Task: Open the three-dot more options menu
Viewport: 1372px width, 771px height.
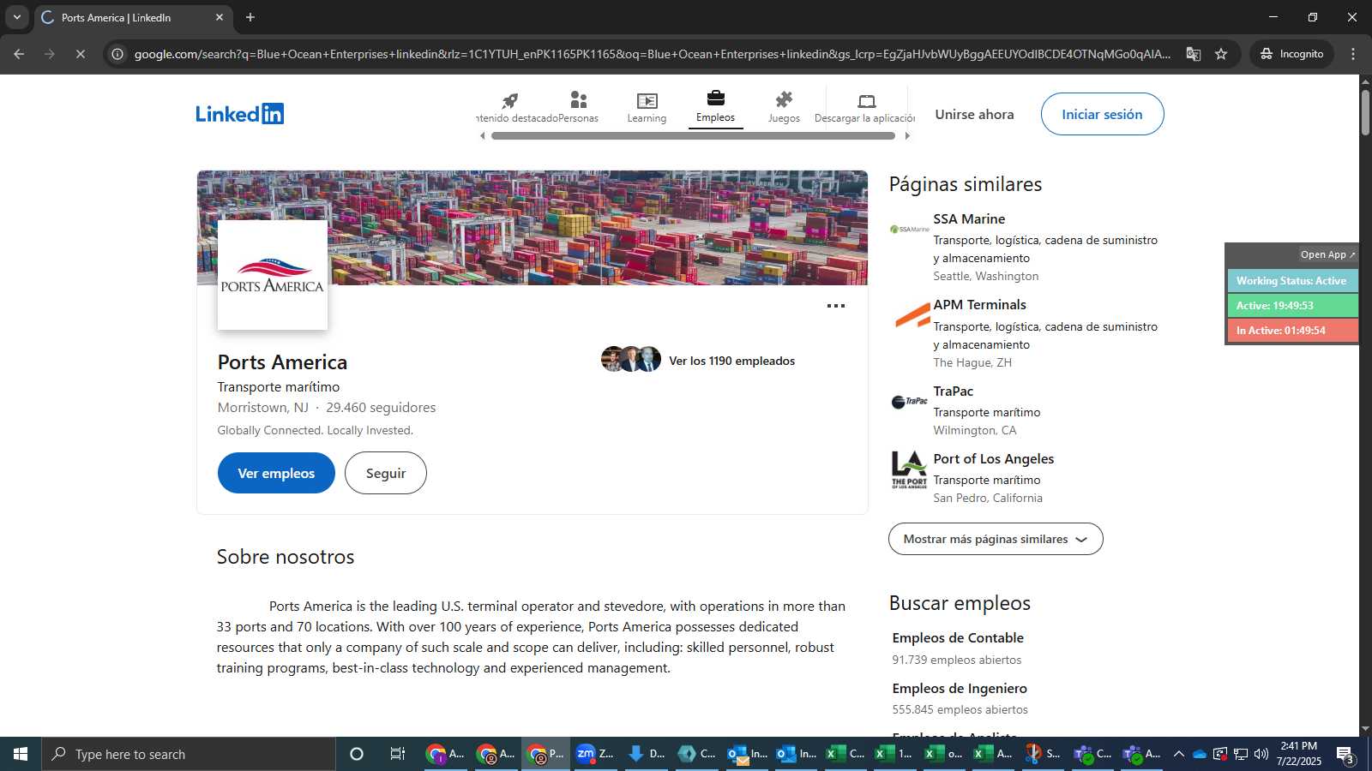Action: tap(836, 306)
